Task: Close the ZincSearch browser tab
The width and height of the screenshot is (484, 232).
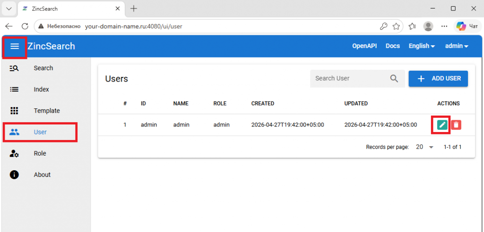Action: pos(118,8)
